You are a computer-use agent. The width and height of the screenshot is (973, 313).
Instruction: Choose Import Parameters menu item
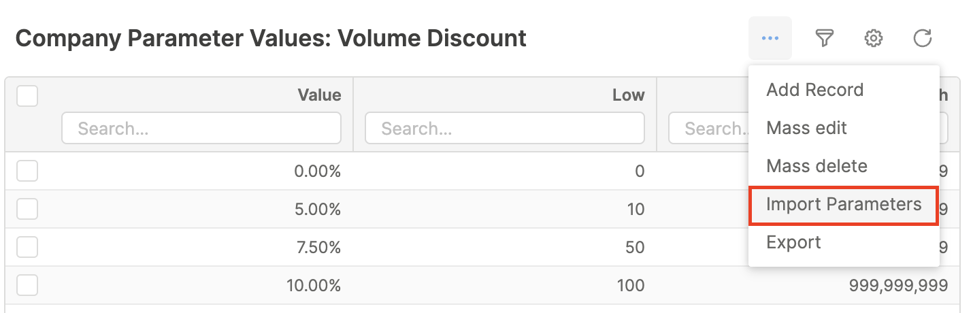tap(844, 204)
